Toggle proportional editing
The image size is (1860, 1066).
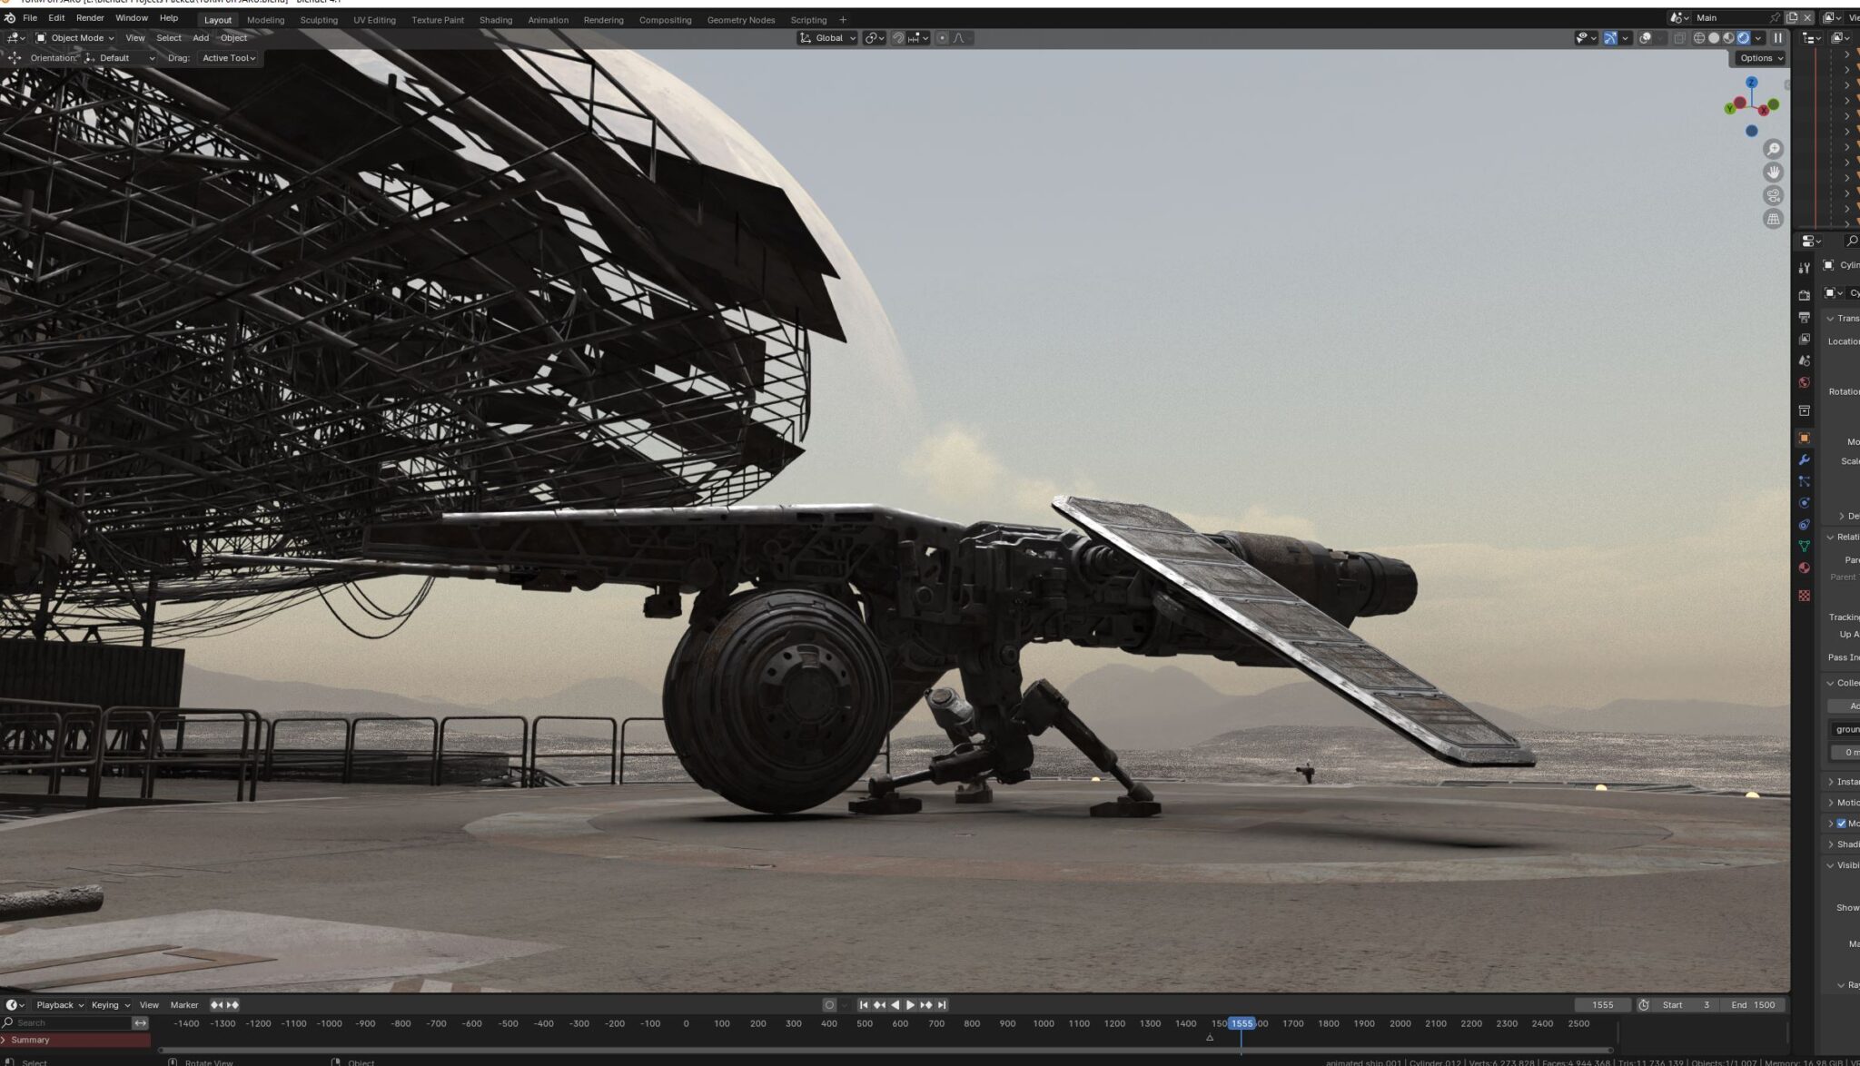(942, 38)
